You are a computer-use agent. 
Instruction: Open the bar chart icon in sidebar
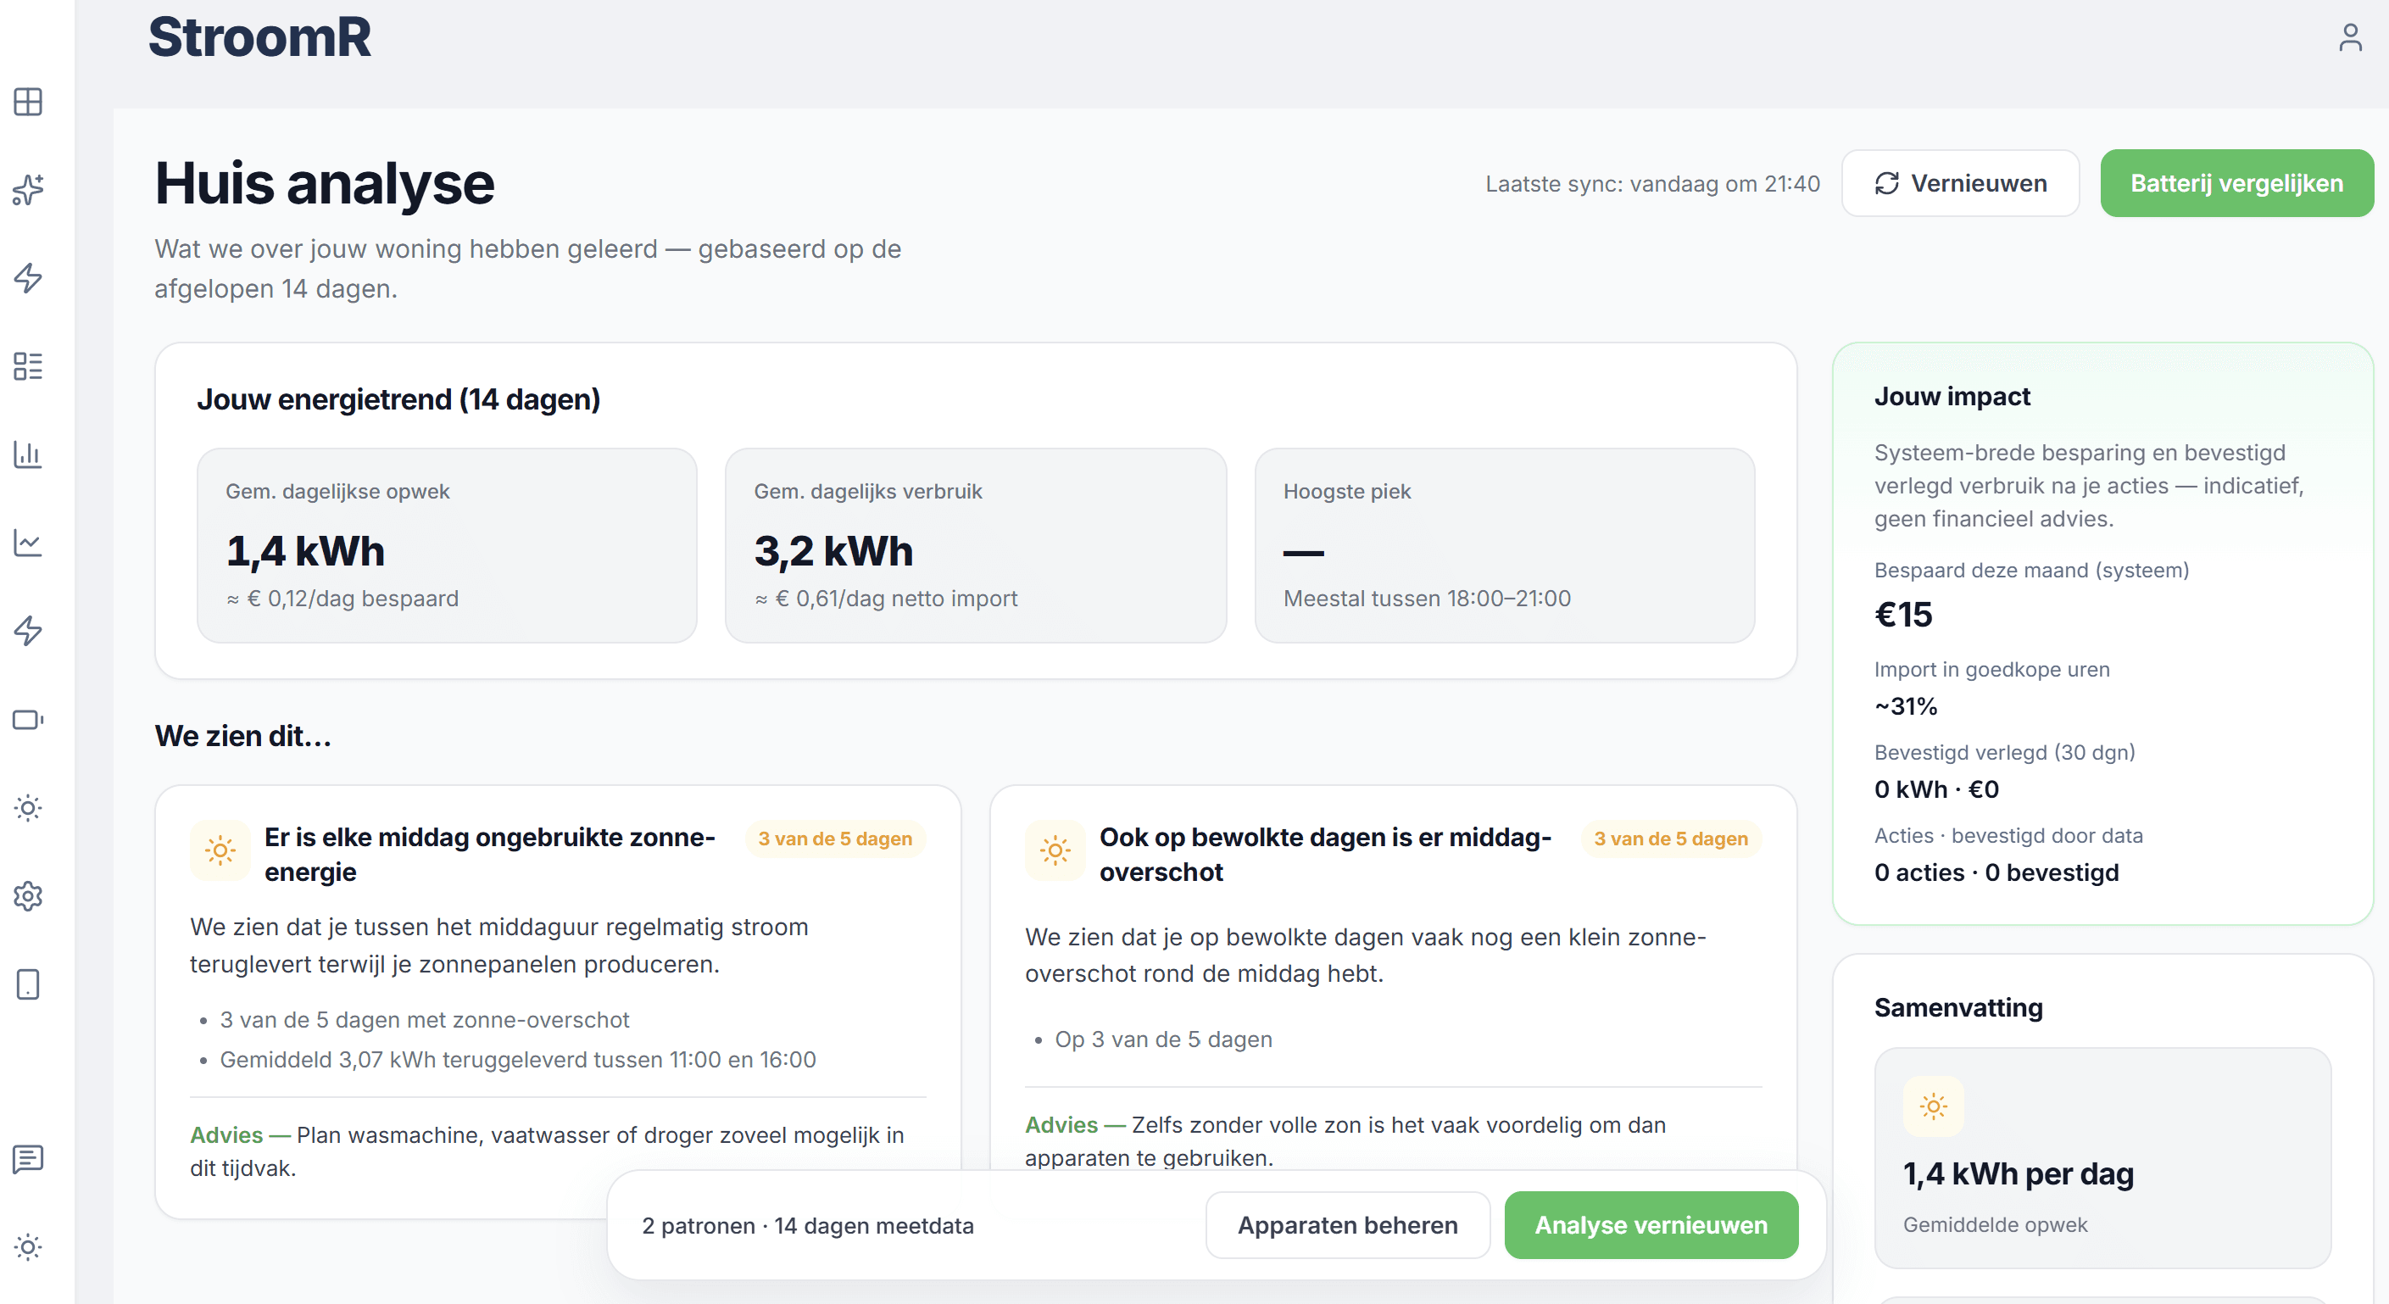point(28,454)
